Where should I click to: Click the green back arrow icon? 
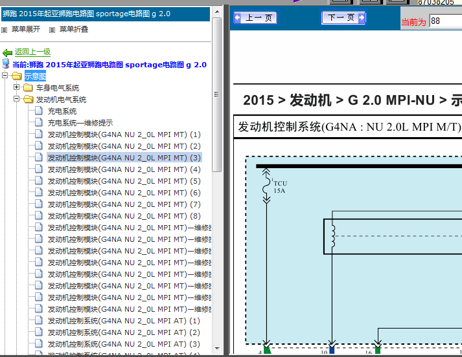pyautogui.click(x=7, y=53)
